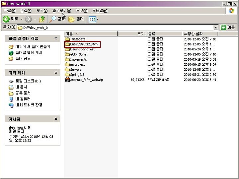
Task: Open the Back history dropdown arrow
Action: click(22, 19)
